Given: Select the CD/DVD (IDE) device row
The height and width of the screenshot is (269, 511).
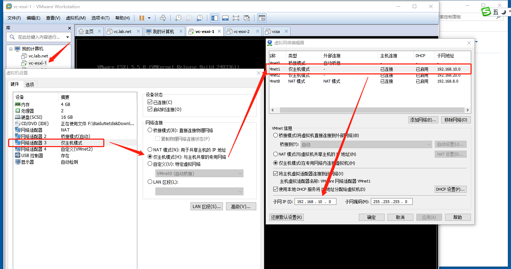Looking at the screenshot, I should click(75, 124).
